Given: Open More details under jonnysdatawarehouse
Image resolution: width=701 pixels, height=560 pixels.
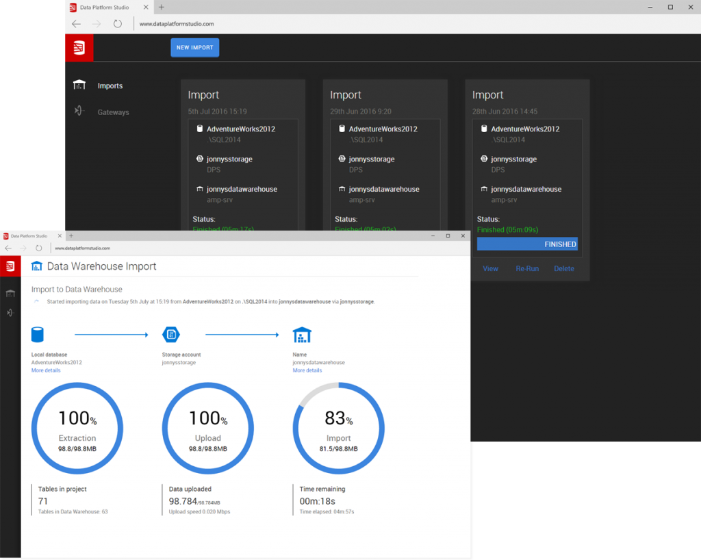Looking at the screenshot, I should pos(307,370).
